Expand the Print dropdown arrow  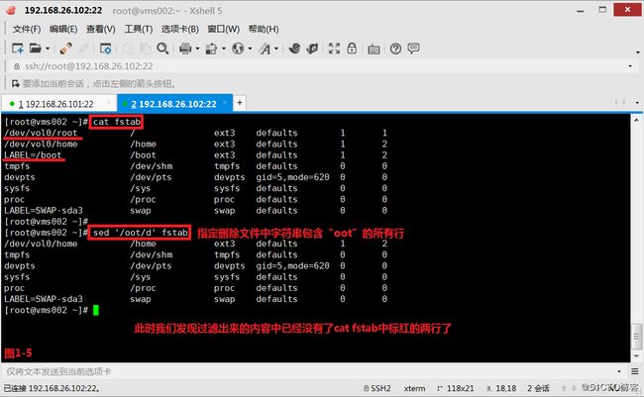pos(197,49)
